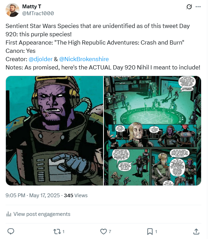Screen dimensions: 208x239
Task: Click the 345 Views count
Action: pos(76,195)
